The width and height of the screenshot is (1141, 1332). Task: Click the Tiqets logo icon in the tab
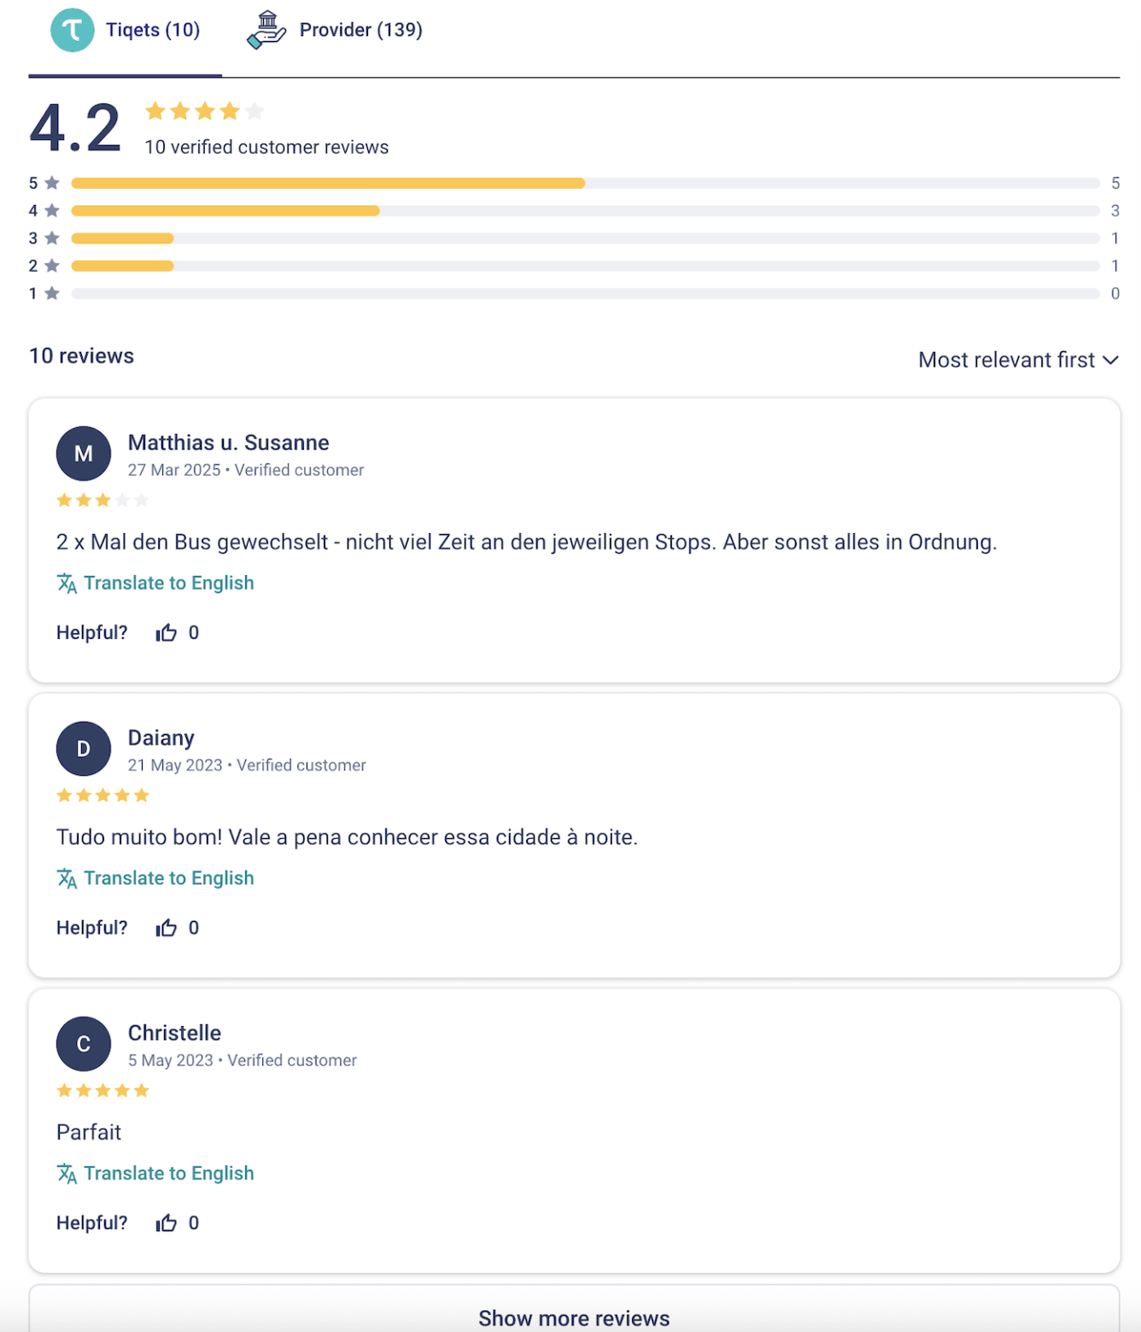(x=72, y=31)
